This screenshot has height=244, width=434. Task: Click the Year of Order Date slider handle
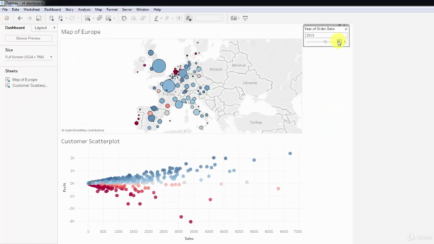click(x=325, y=41)
